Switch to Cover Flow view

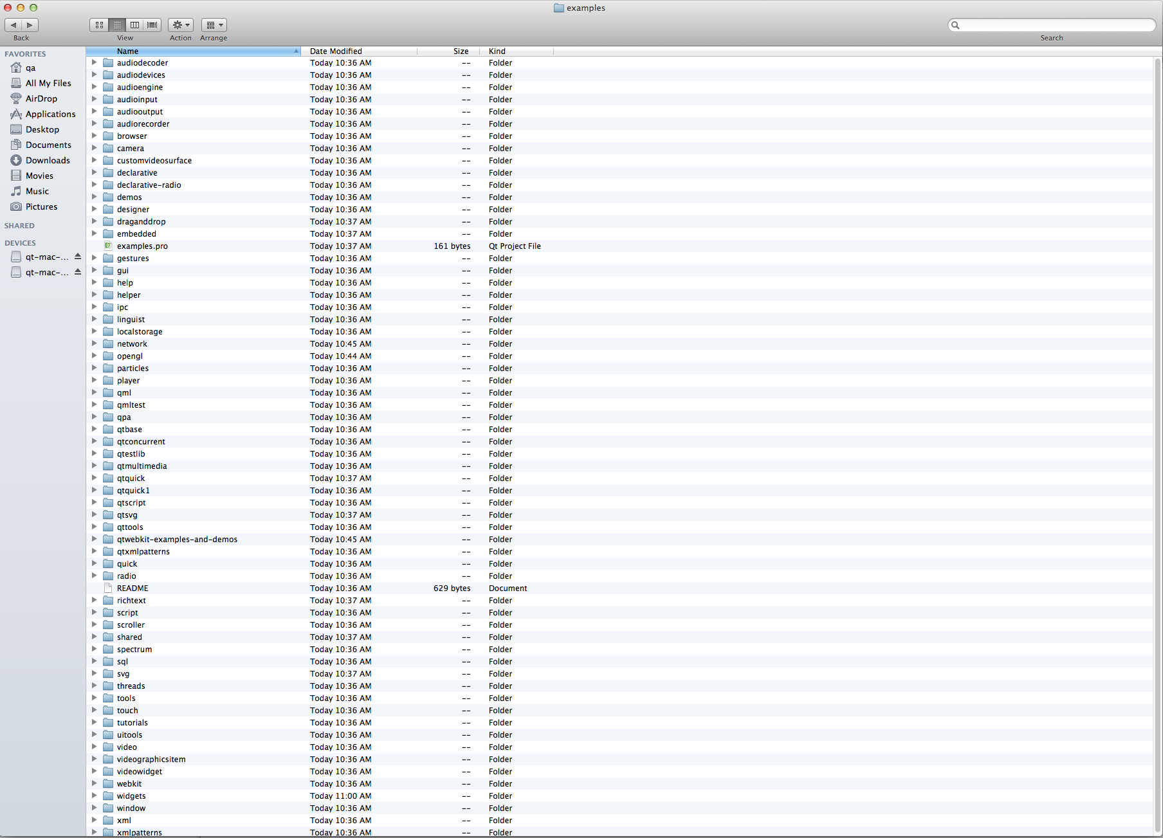click(152, 25)
